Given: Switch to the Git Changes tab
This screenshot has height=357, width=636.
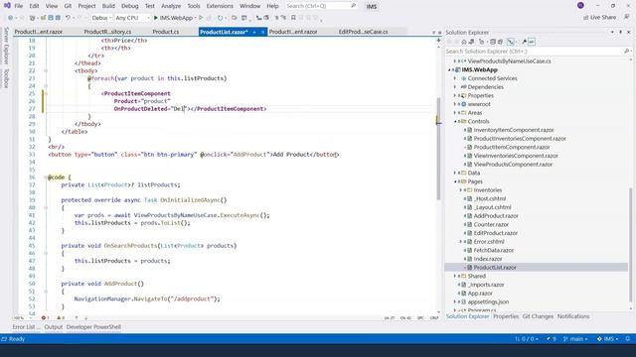Looking at the screenshot, I should point(538,316).
